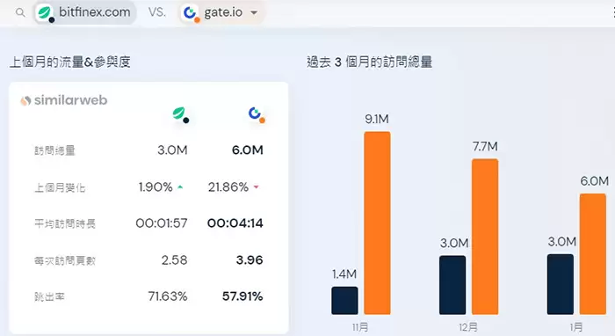Click the search magnifier icon
Screen dimensions: 615x336
click(20, 12)
